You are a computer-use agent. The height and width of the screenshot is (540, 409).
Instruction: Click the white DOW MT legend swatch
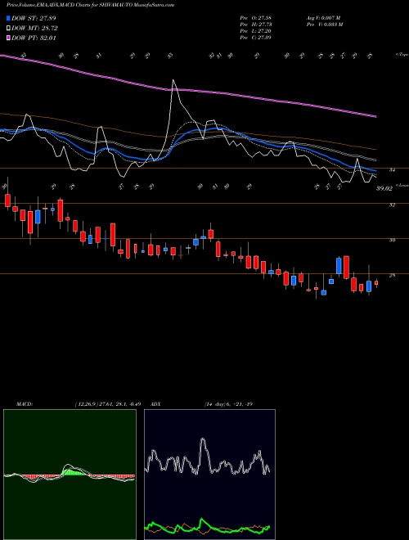click(x=8, y=28)
